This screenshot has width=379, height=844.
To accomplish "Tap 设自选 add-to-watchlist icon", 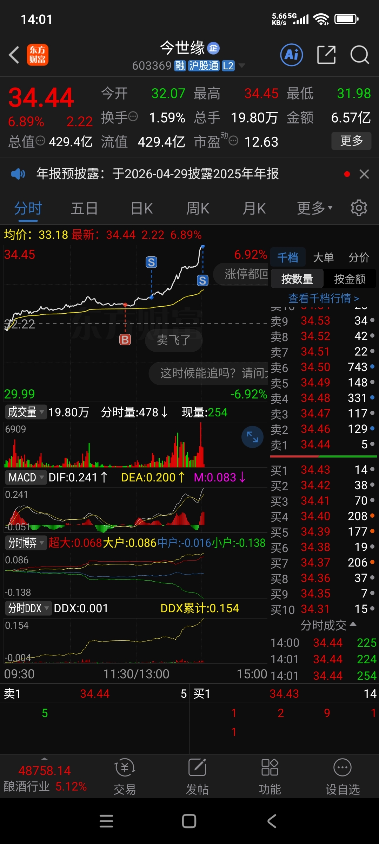I will [343, 777].
